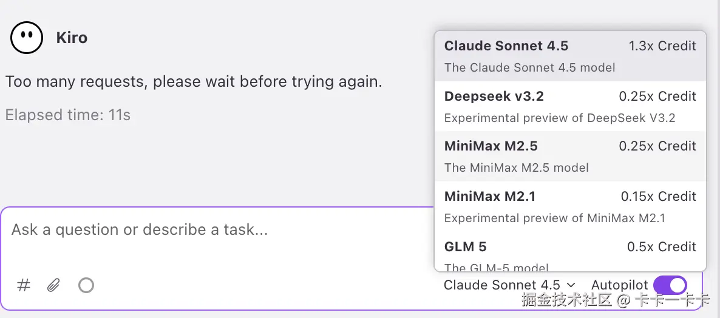
Task: Open the Claude Sonnet 4.5 model selector
Action: click(x=509, y=285)
